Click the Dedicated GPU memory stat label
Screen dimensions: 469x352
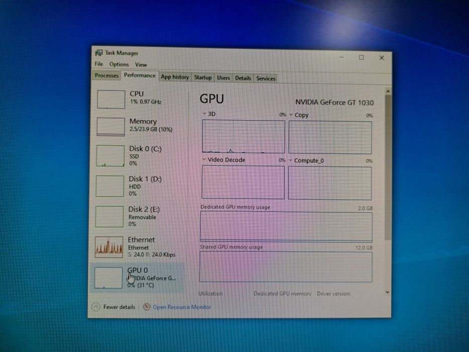(283, 294)
